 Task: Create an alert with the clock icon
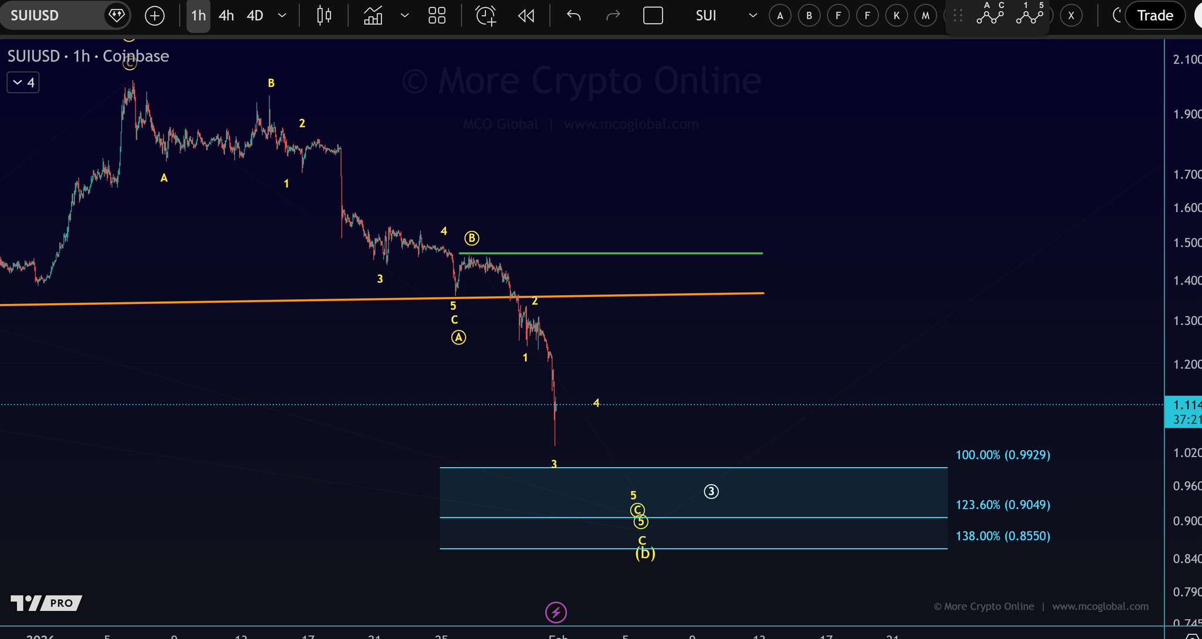pos(485,16)
